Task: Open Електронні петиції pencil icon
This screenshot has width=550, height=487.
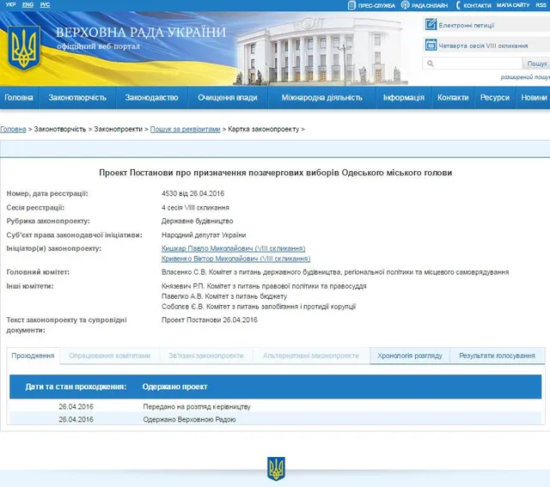Action: pyautogui.click(x=431, y=24)
